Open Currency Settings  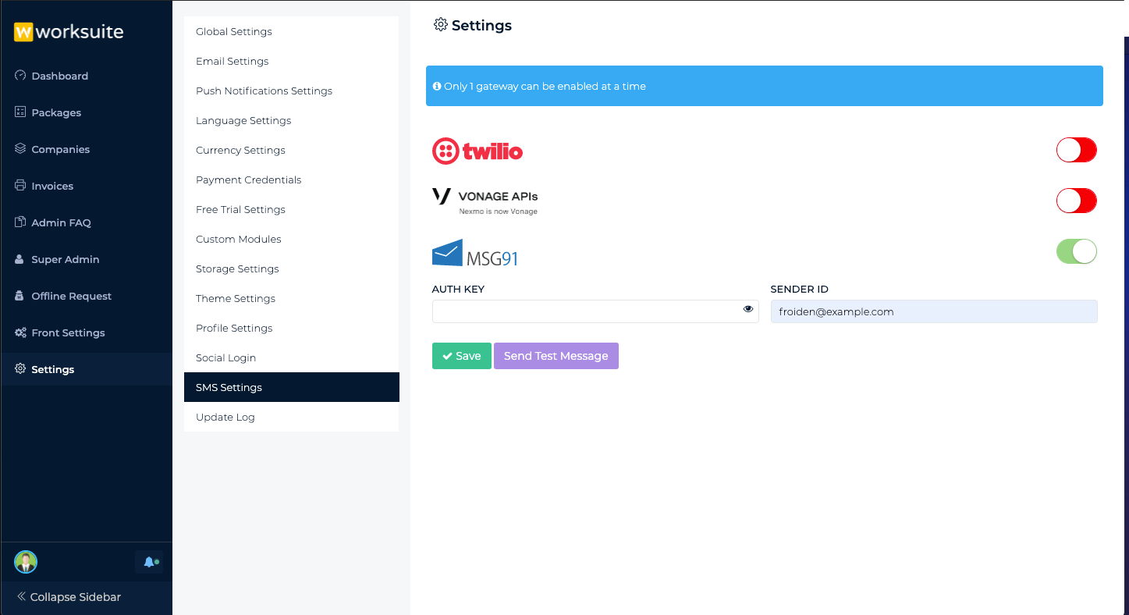click(292, 151)
